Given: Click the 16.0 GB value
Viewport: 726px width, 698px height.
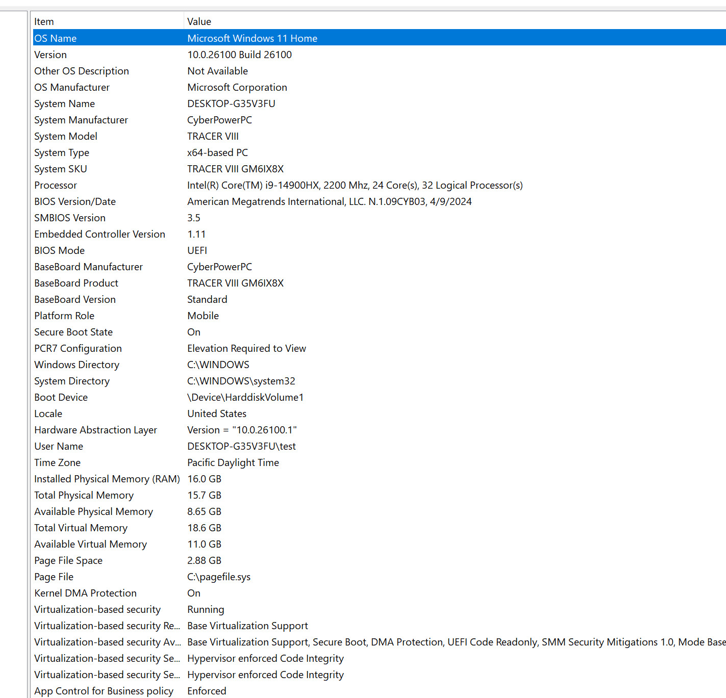Looking at the screenshot, I should point(204,479).
